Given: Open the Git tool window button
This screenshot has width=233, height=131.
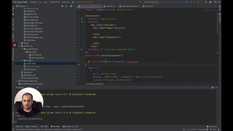Looking at the screenshot, I should [19, 127].
